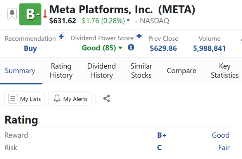The image size is (242, 159).
Task: Click the Volume value 5,988,841
Action: [209, 48]
